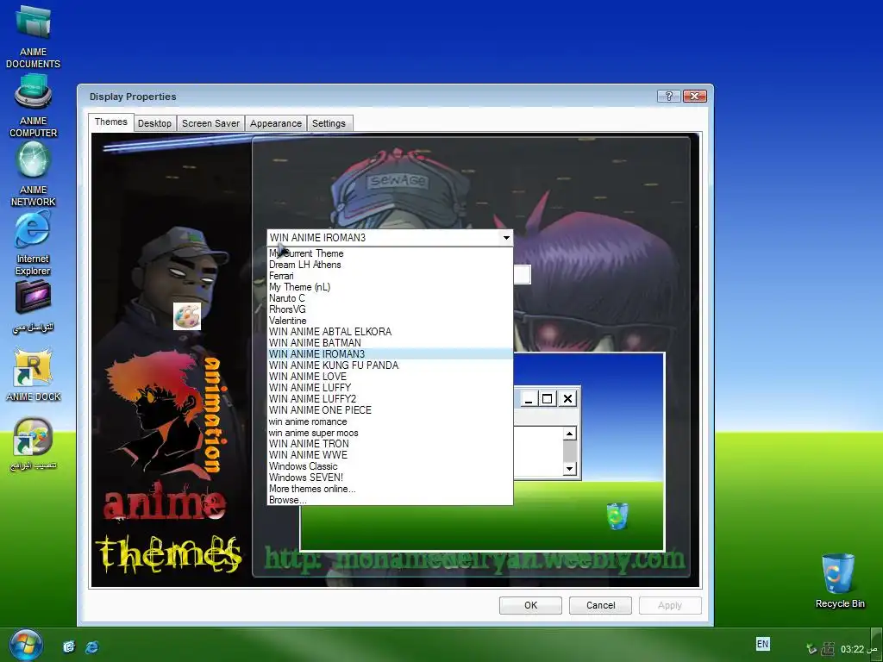Select WIN ANIME TRON theme
883x662 pixels.
tap(390, 444)
